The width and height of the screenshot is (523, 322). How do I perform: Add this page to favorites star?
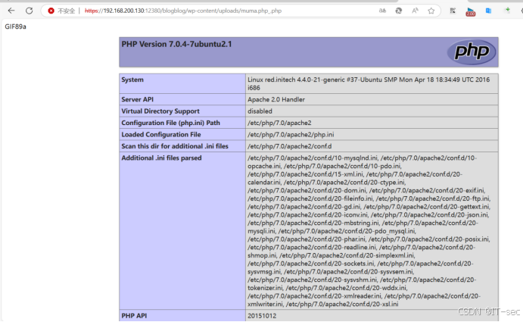point(431,11)
